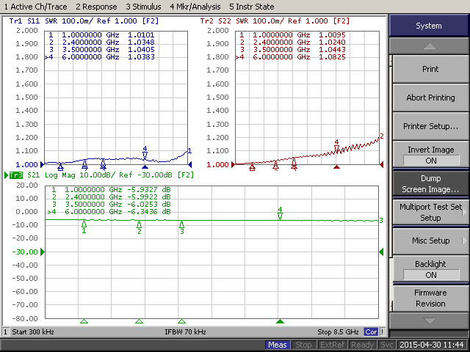Click the softkey menu down arrow

429,320
